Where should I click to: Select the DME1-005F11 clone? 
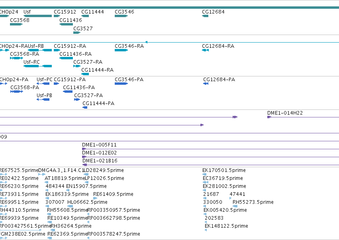[210, 149]
